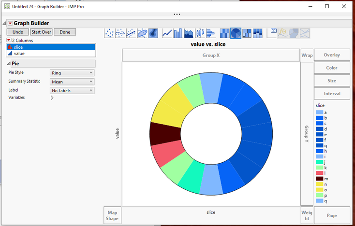Select the Line of Fit element icon
The width and height of the screenshot is (355, 226).
[x=131, y=33]
